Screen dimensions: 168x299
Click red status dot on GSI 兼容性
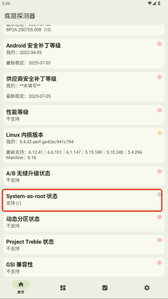pos(160,263)
